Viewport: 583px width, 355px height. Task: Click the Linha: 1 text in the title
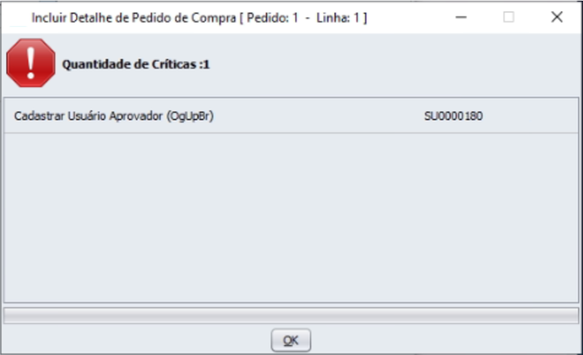[x=338, y=18]
